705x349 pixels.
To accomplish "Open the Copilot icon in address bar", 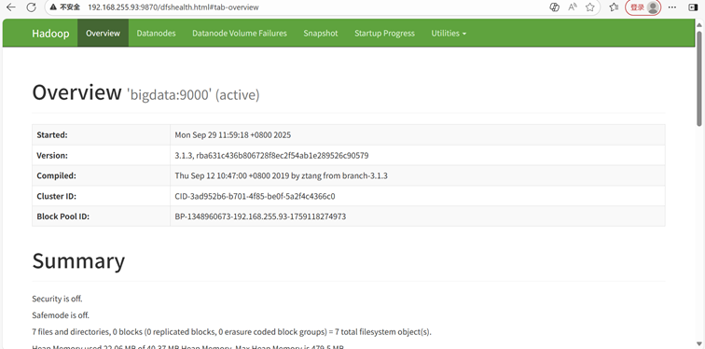I will click(x=554, y=7).
